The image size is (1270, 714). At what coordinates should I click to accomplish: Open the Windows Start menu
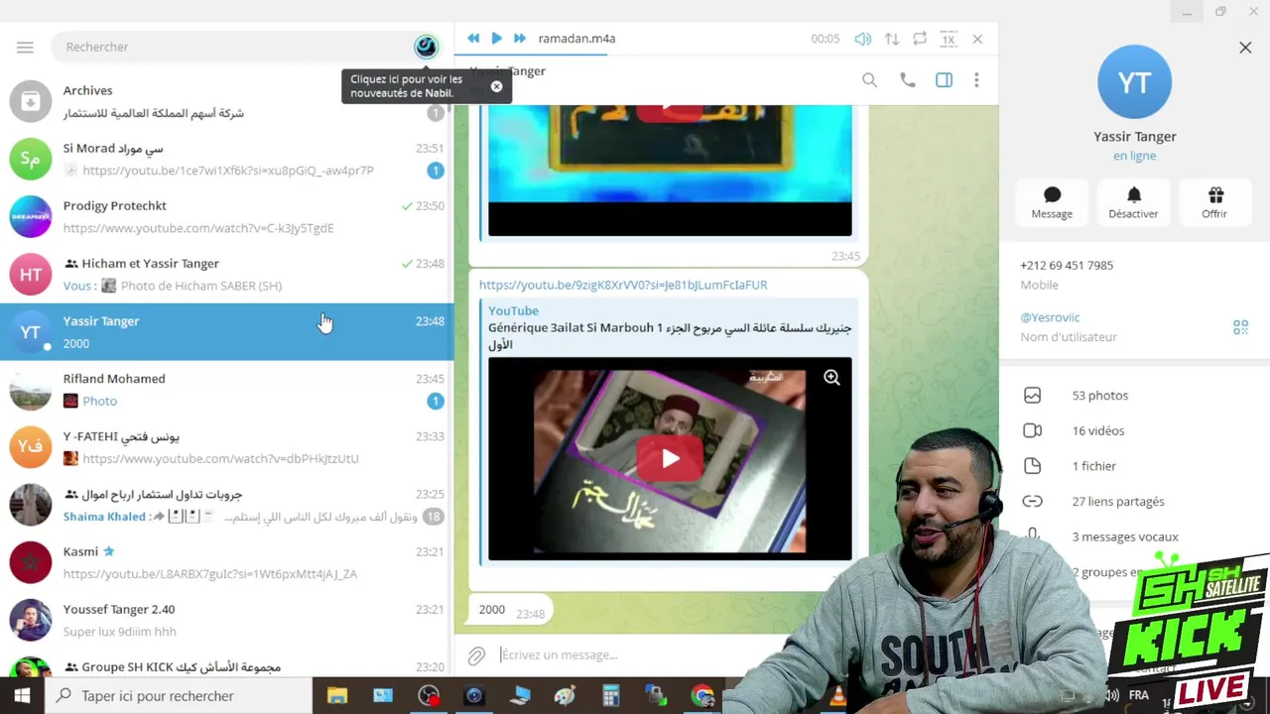click(x=22, y=696)
